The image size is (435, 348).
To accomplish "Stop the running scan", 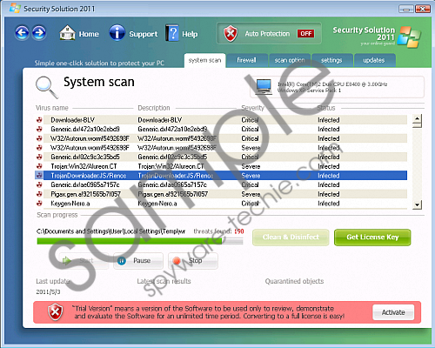I will pyautogui.click(x=193, y=261).
